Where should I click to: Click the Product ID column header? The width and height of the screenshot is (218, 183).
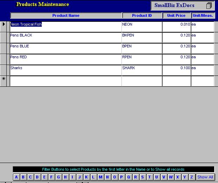pos(142,15)
